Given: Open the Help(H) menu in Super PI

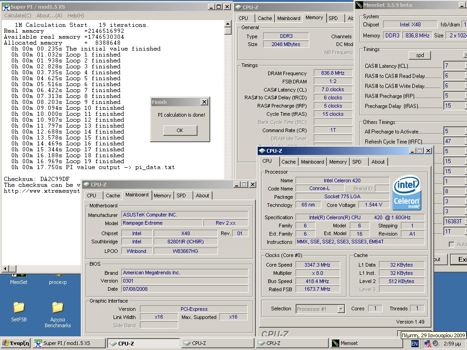Looking at the screenshot, I should 76,15.
